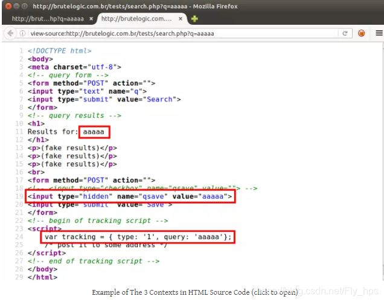Click '</body>' tag on line 28
The image size is (384, 302).
click(x=43, y=269)
